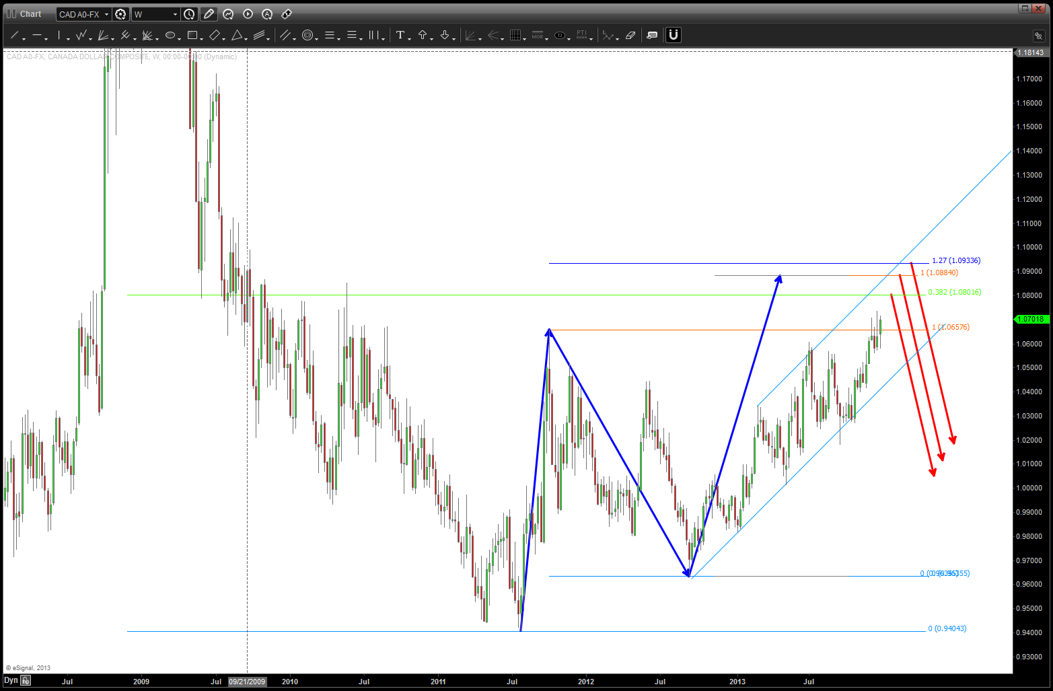This screenshot has width=1053, height=691.
Task: Select the ellipse drawing tool
Action: (170, 35)
